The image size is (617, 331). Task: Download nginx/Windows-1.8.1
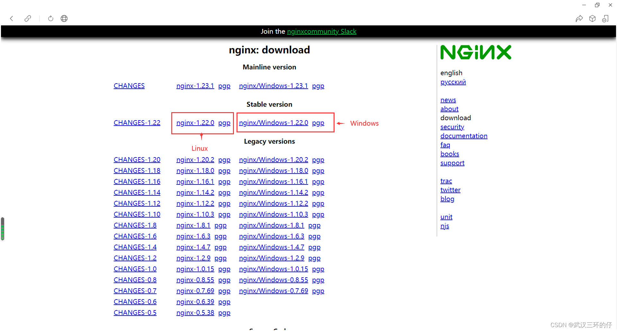point(272,225)
